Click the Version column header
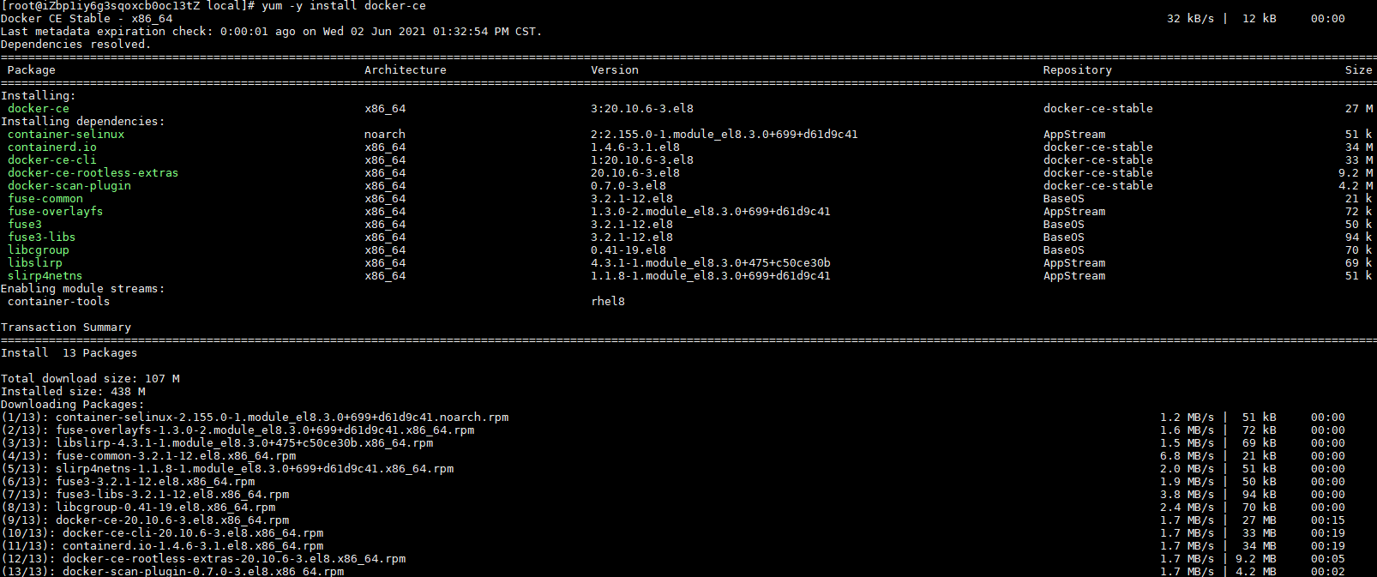1377x577 pixels. pos(615,70)
